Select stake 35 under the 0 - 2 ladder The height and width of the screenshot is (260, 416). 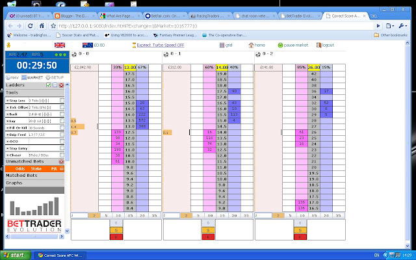pos(338,215)
